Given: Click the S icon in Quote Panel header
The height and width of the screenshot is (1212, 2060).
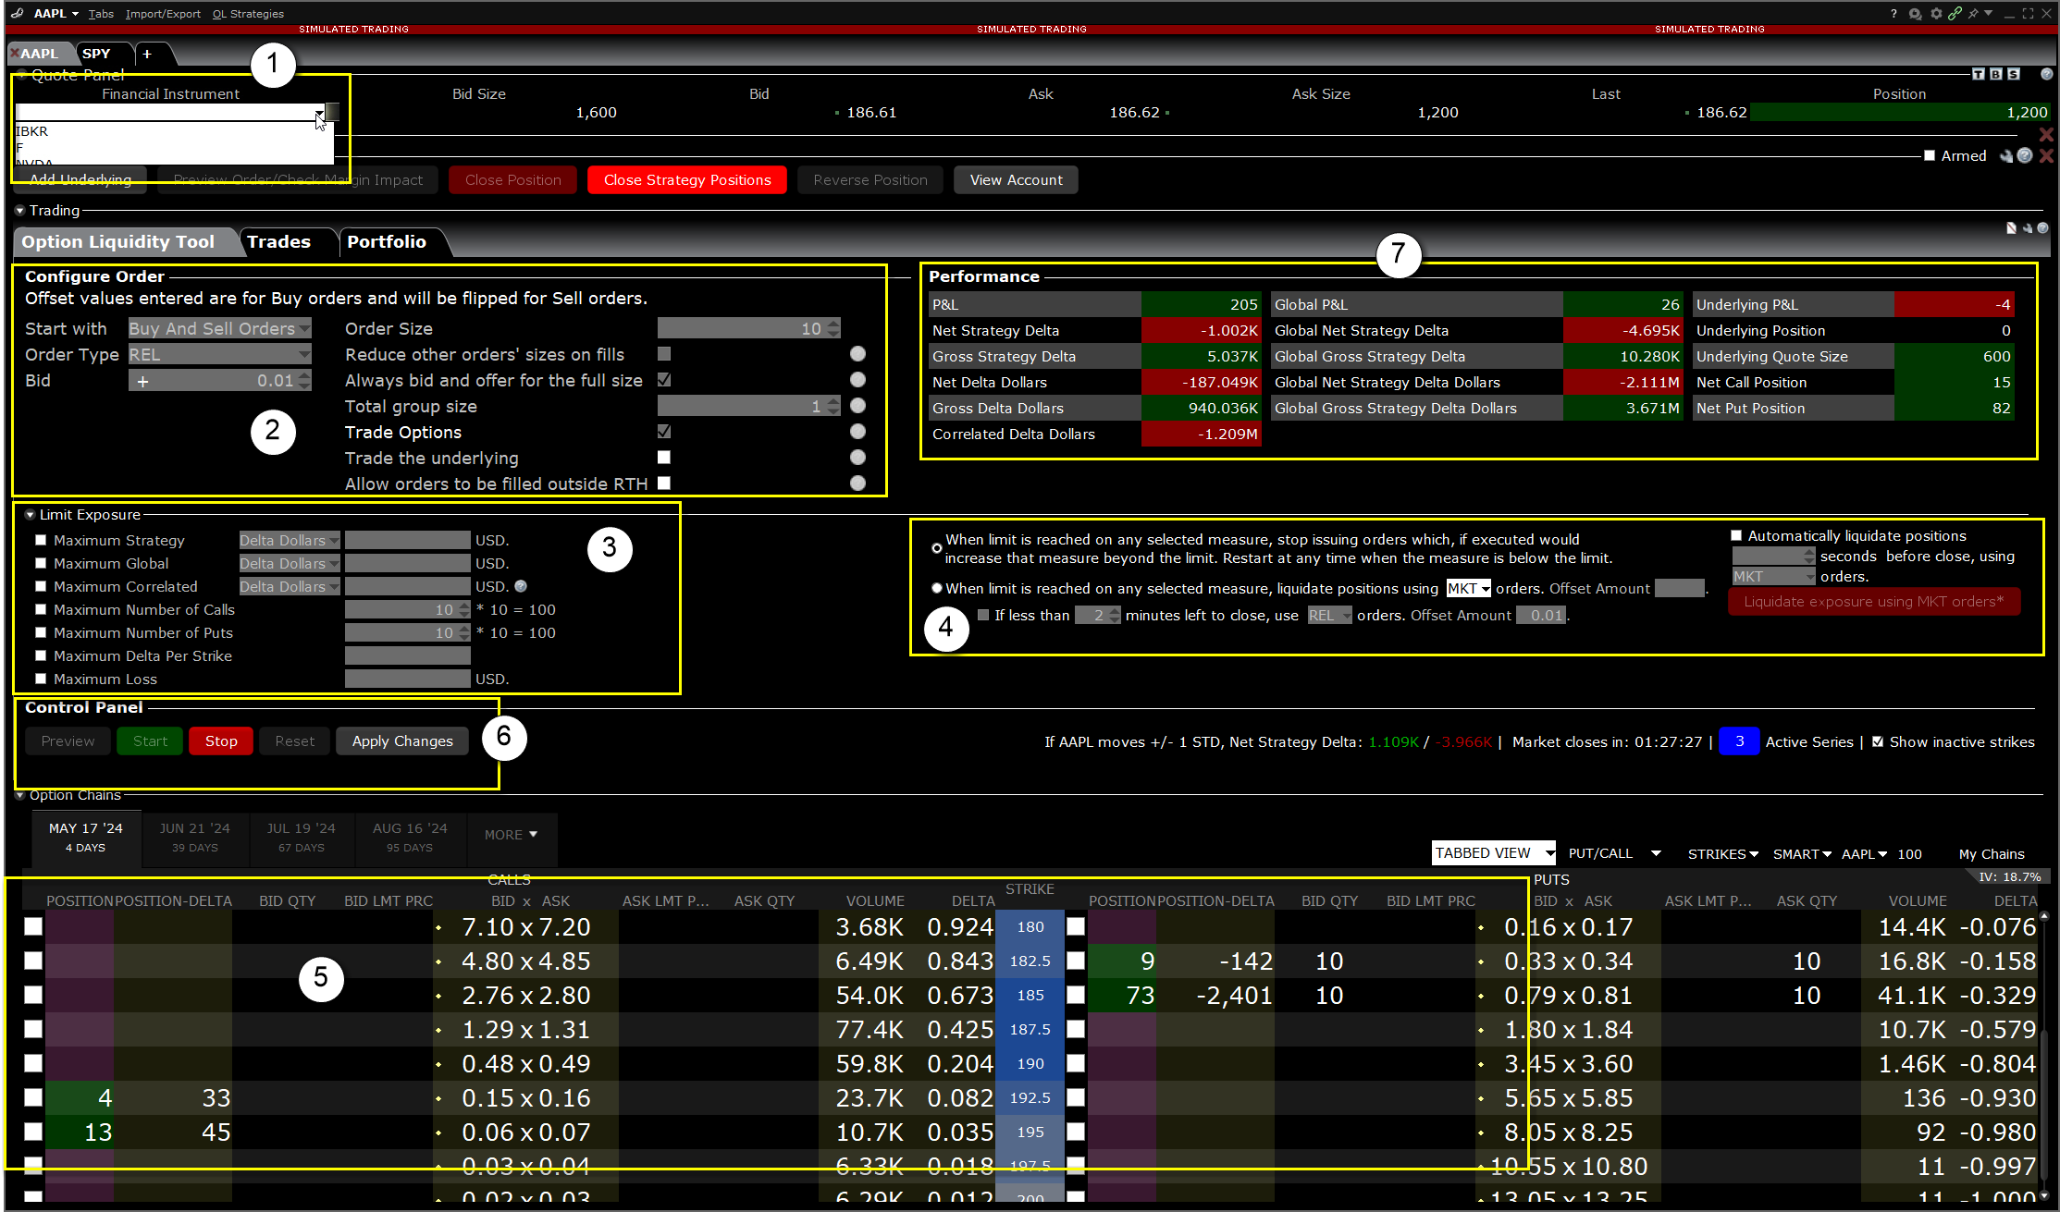Looking at the screenshot, I should pyautogui.click(x=2014, y=74).
